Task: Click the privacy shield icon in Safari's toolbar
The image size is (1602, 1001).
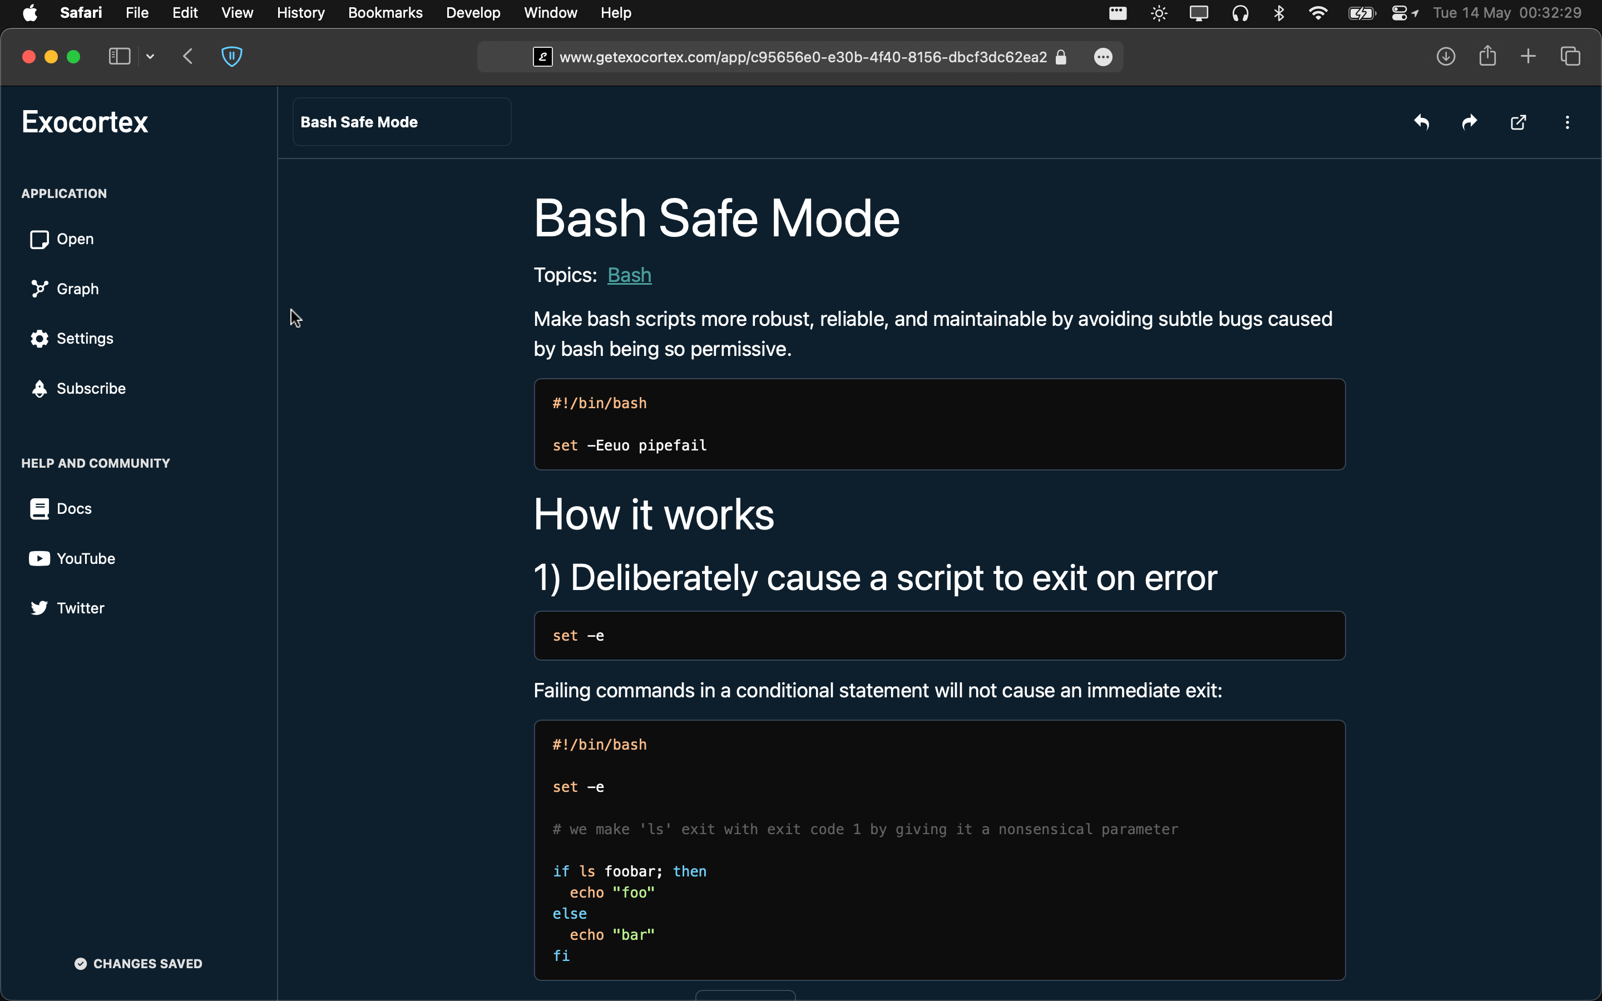Action: pos(232,56)
